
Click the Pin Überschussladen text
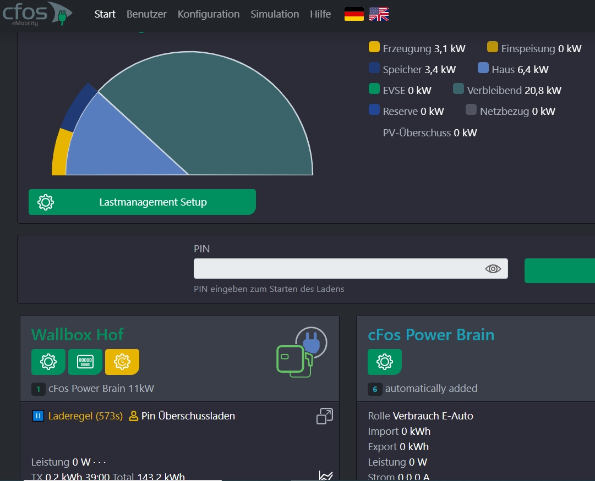[188, 416]
